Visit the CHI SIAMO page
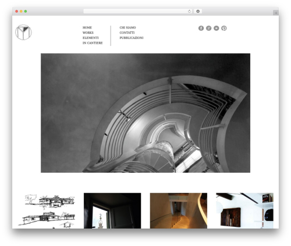This screenshot has height=246, width=291. [127, 27]
